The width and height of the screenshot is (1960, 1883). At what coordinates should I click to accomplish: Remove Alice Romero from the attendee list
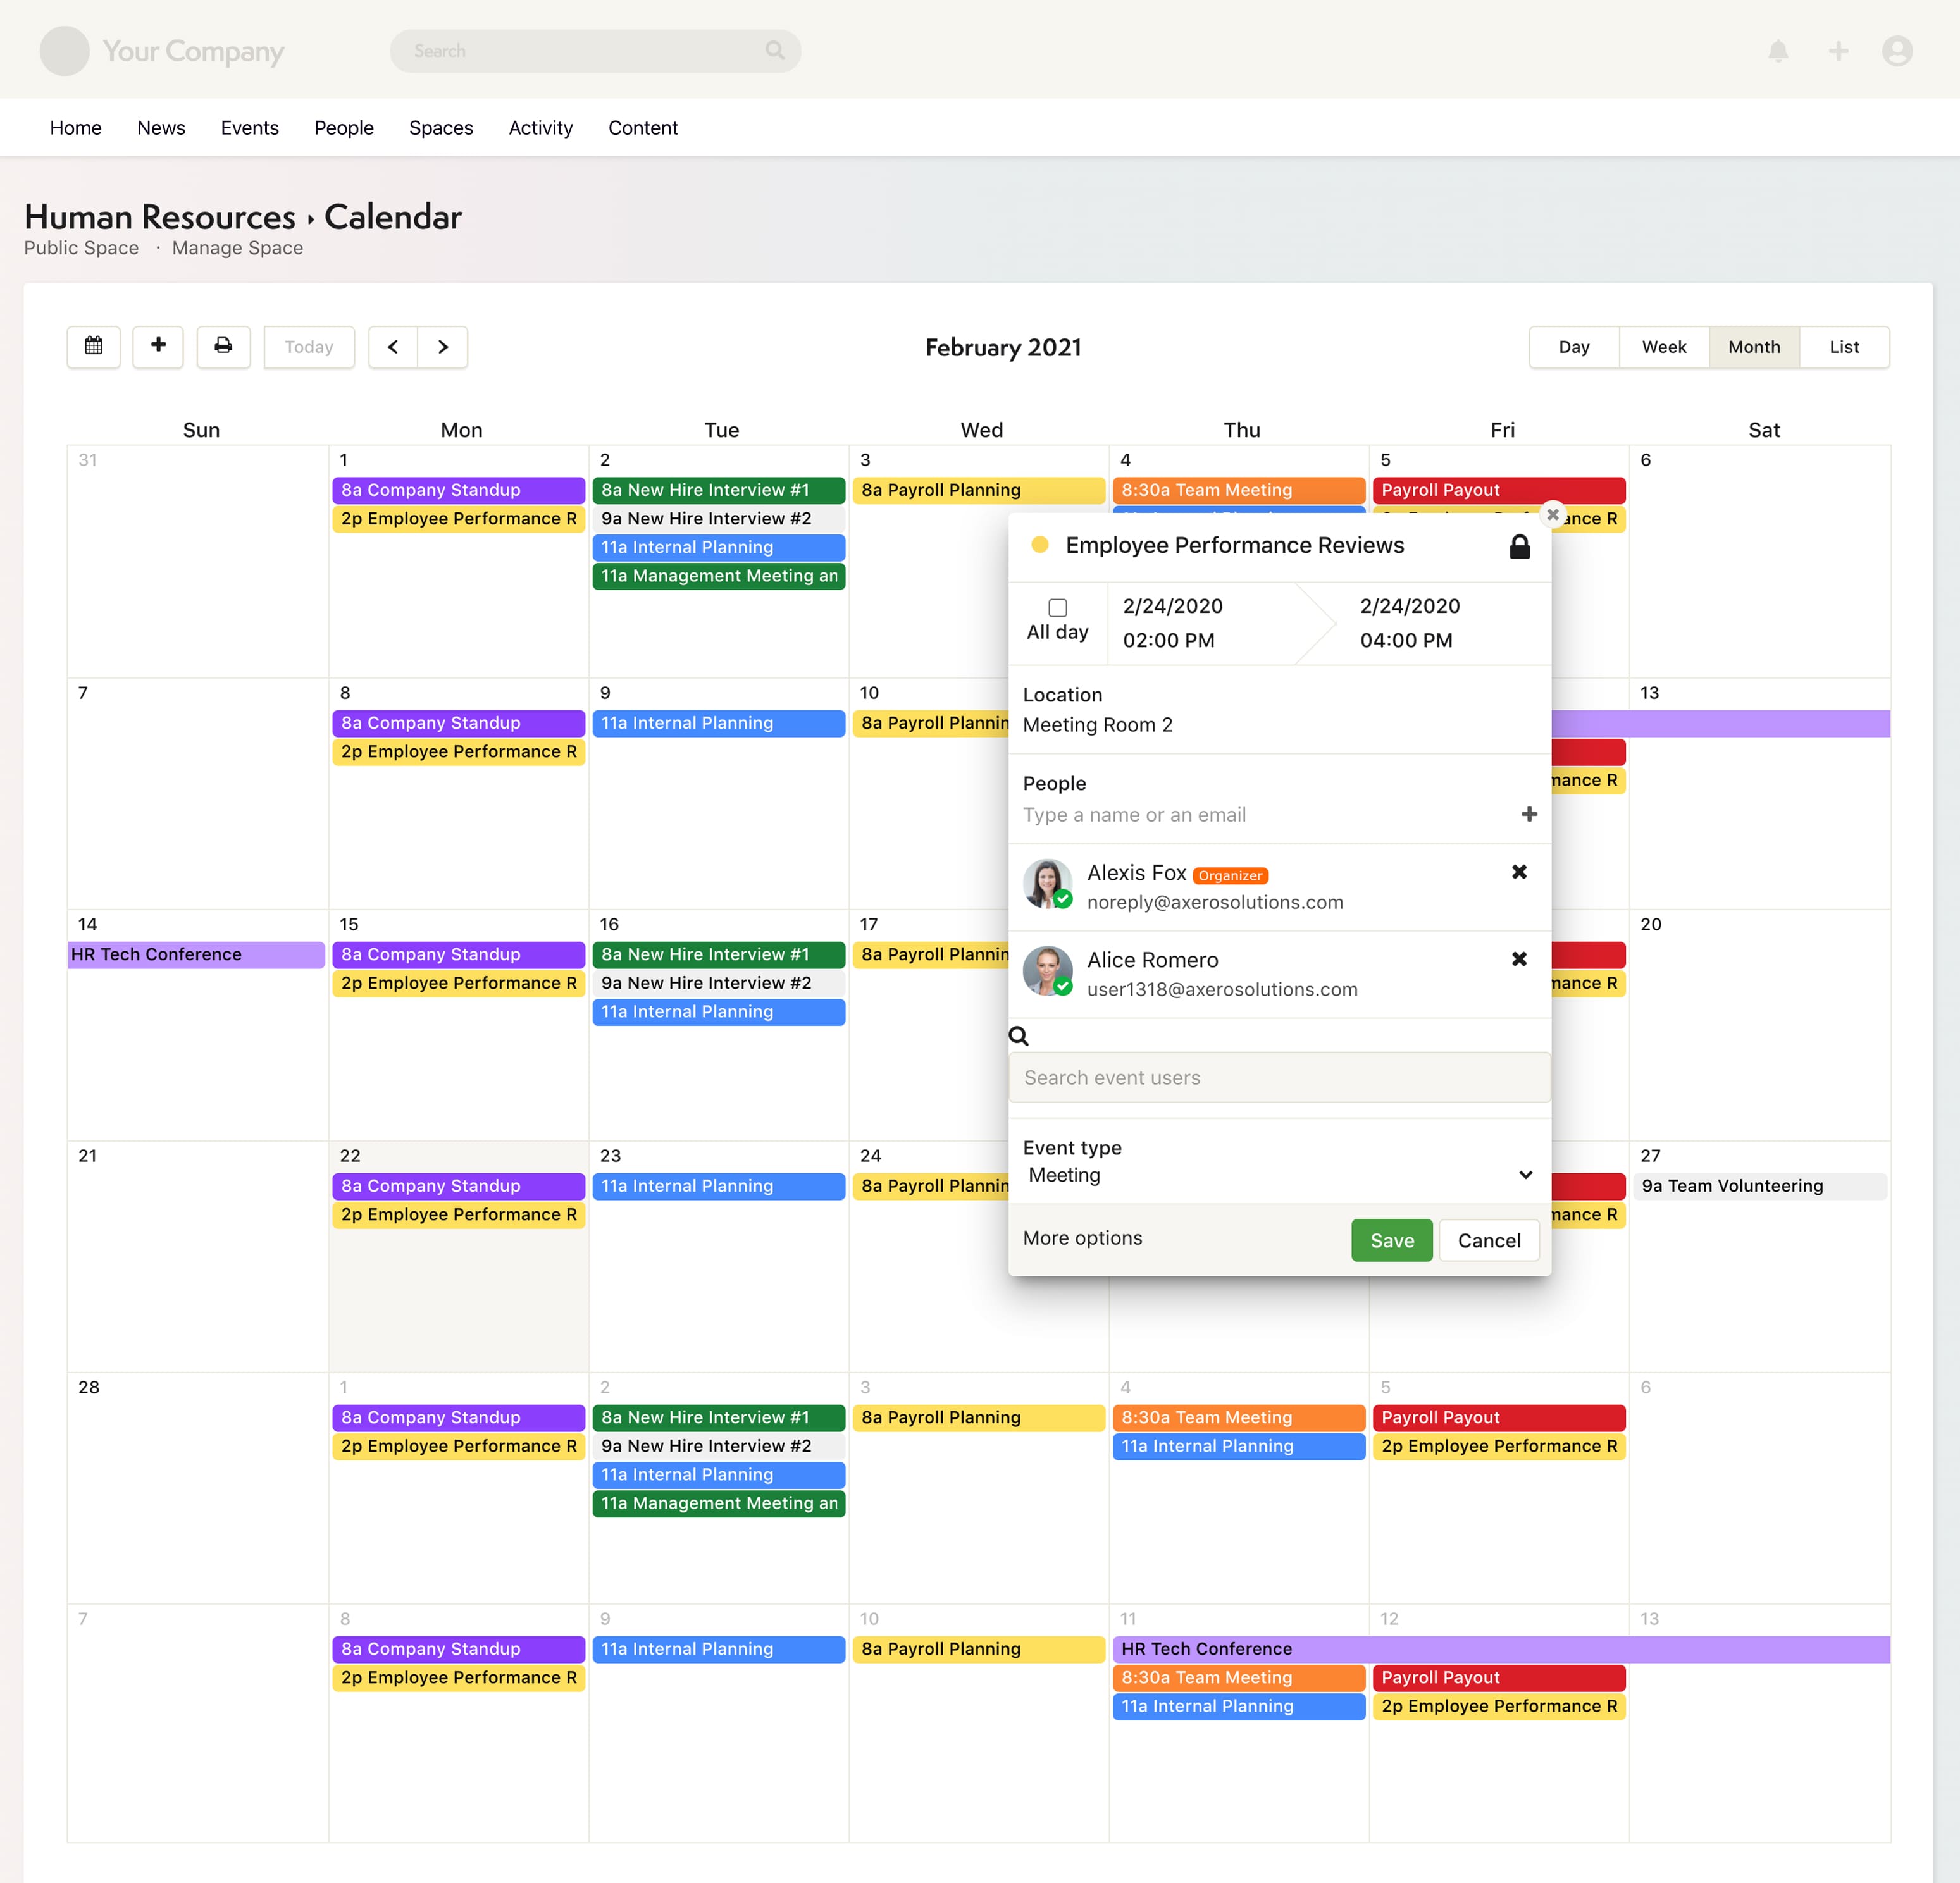[x=1519, y=958]
